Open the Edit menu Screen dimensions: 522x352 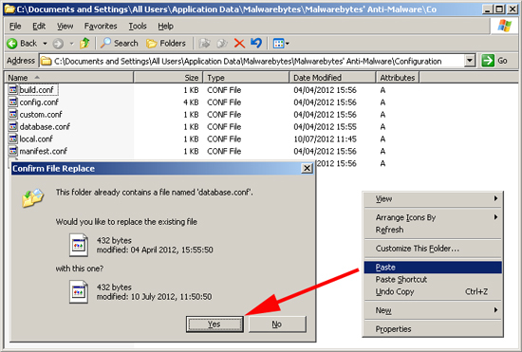39,26
